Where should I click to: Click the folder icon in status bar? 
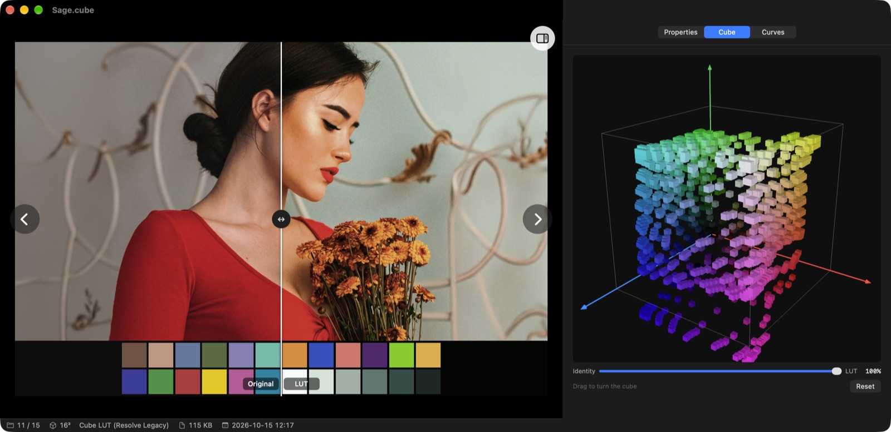10,425
